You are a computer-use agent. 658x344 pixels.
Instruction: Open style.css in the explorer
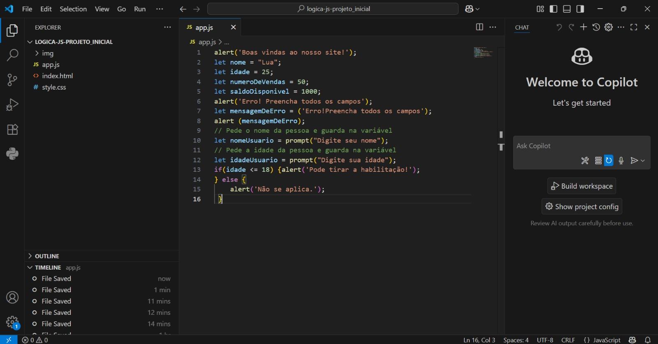click(x=54, y=87)
